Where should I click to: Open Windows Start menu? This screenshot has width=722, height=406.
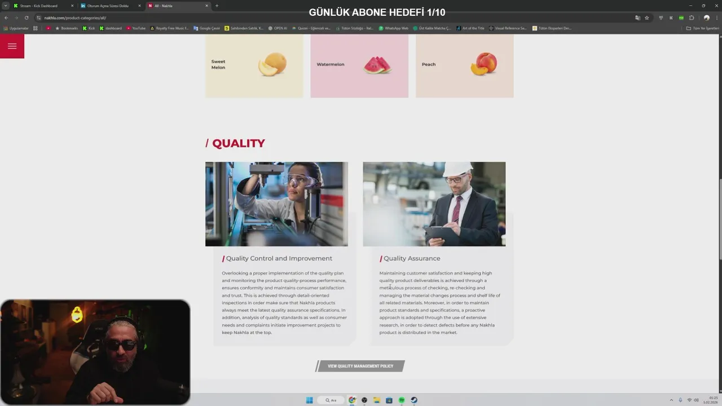309,400
